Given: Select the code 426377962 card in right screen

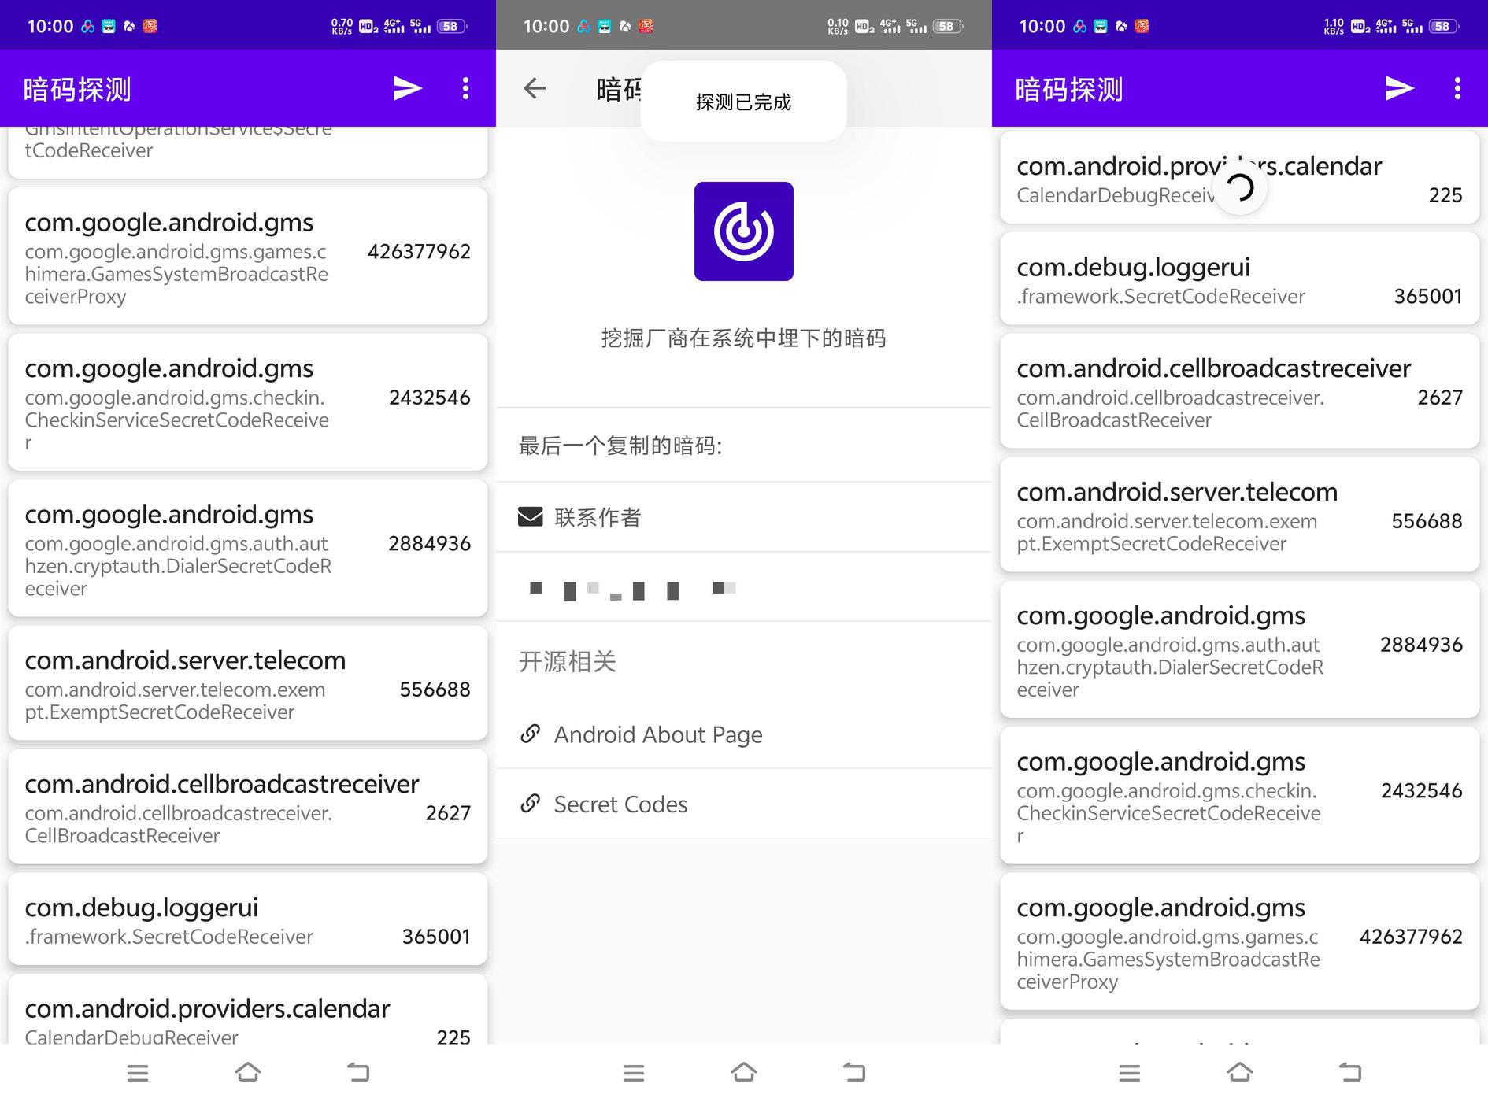Looking at the screenshot, I should (x=1240, y=941).
